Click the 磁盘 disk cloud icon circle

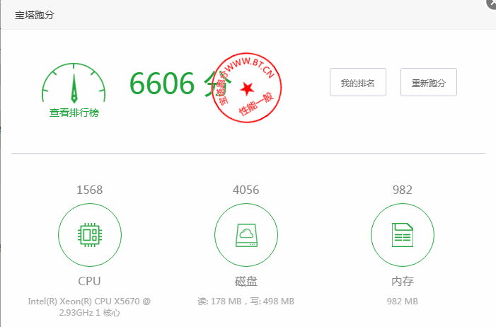point(246,235)
